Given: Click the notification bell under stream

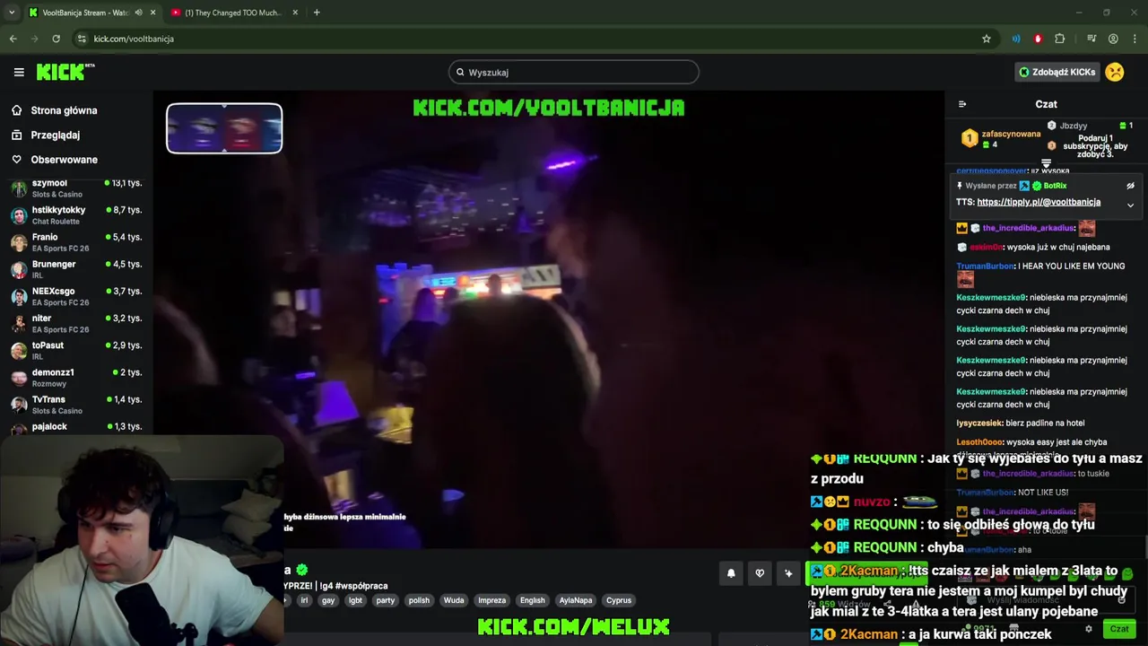Looking at the screenshot, I should (x=731, y=573).
